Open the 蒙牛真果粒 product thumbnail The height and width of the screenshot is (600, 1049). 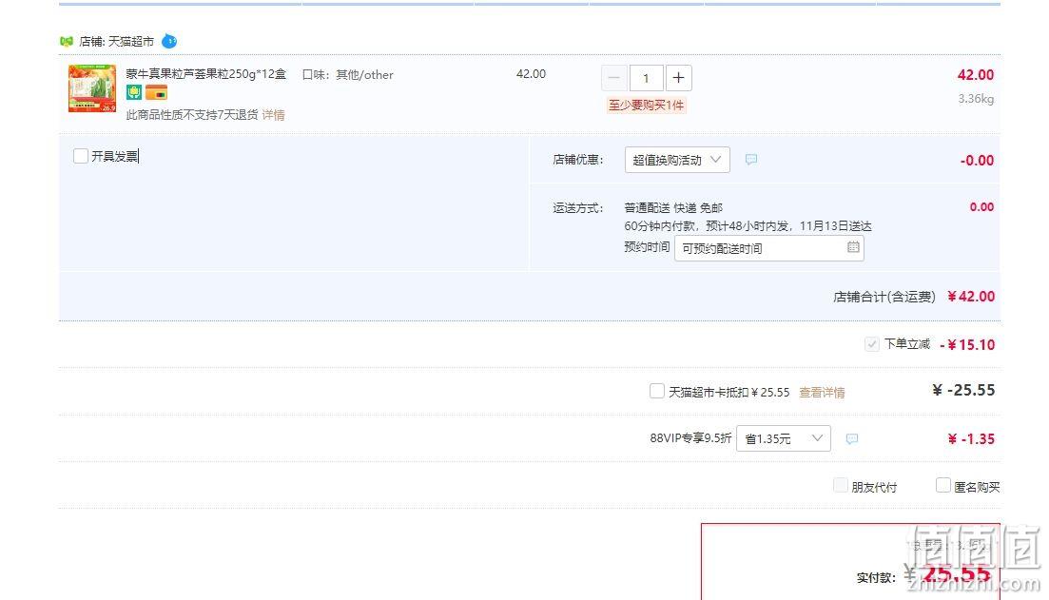pos(92,88)
